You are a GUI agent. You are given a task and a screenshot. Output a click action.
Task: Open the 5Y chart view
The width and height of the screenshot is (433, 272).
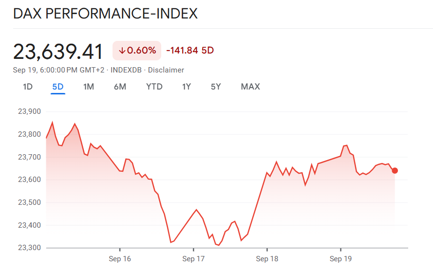point(216,87)
